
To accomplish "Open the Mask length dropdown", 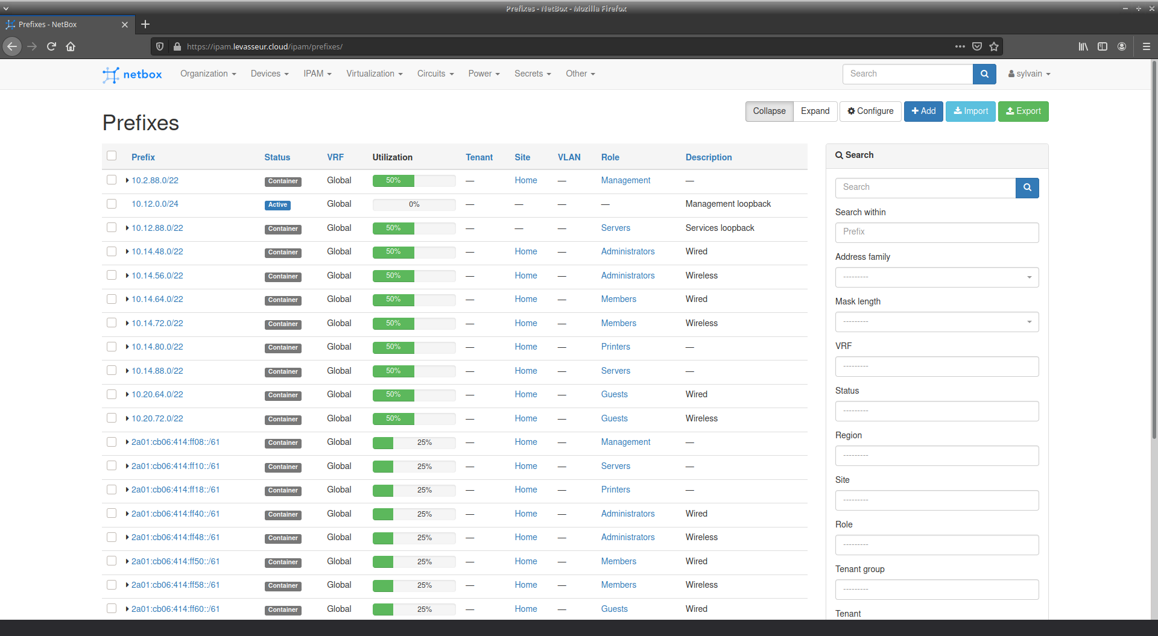I will pos(937,322).
